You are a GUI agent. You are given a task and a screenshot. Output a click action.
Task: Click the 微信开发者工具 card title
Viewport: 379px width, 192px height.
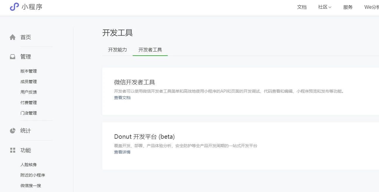pyautogui.click(x=134, y=82)
